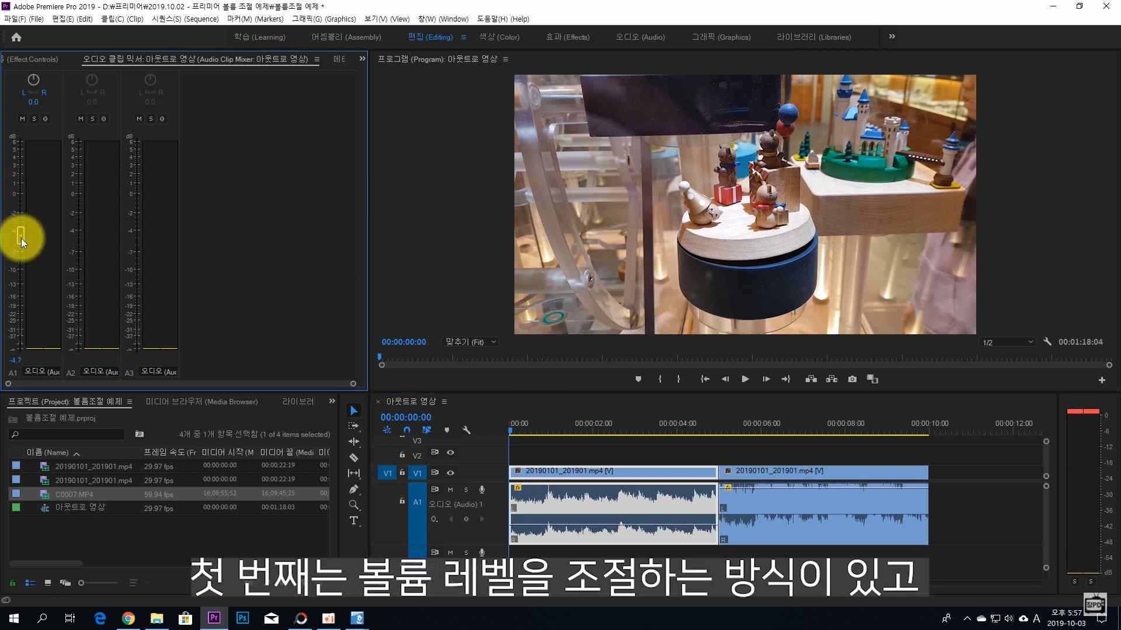Image resolution: width=1121 pixels, height=630 pixels.
Task: Expand the workspace overflow chevron
Action: point(892,37)
